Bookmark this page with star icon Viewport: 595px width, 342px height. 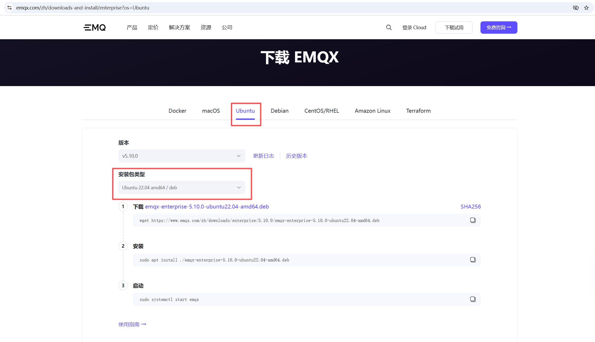(586, 8)
